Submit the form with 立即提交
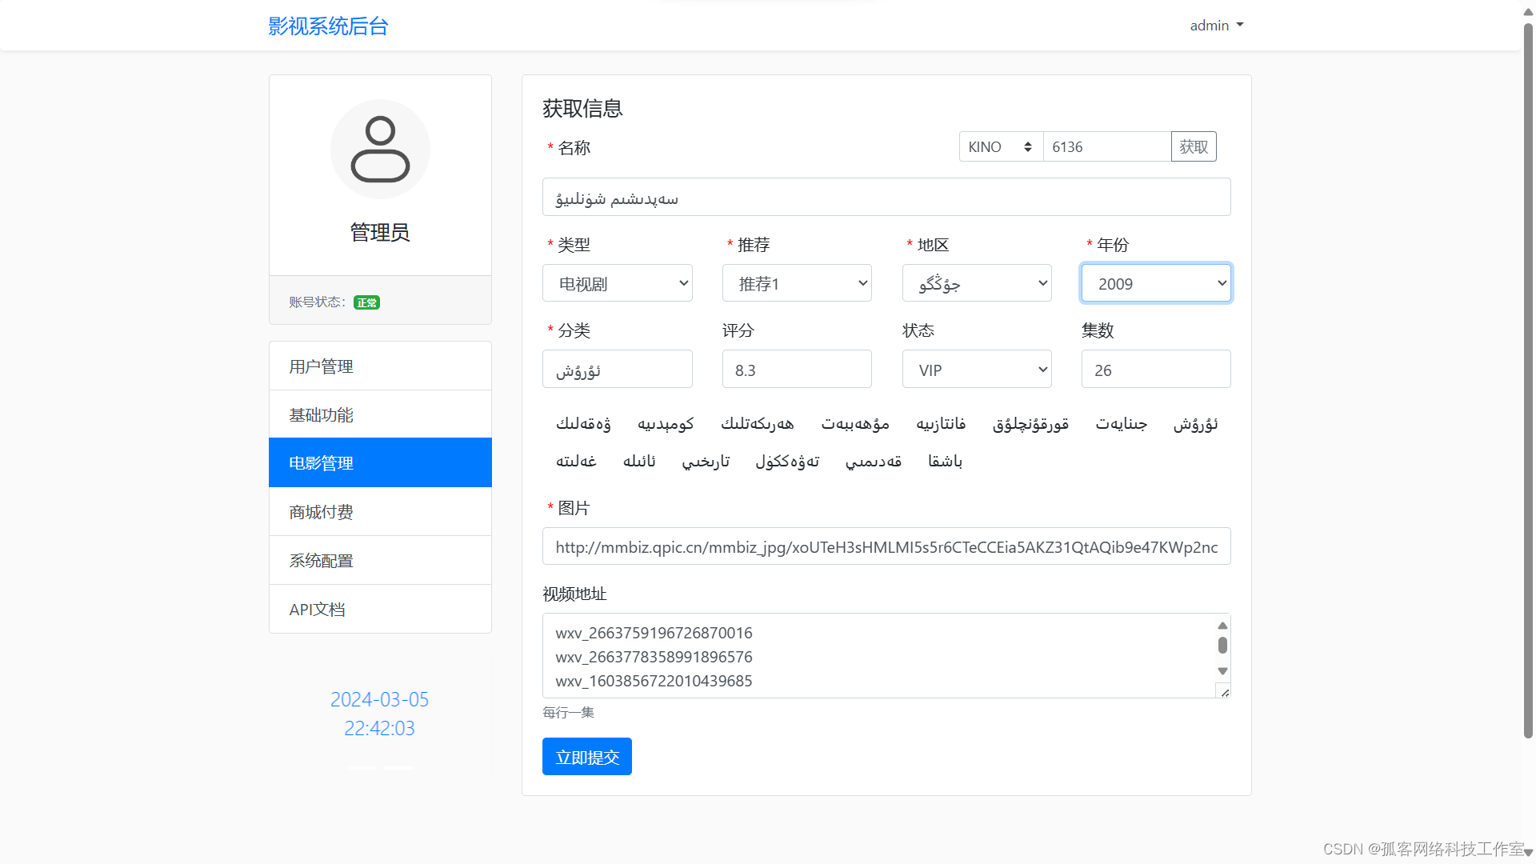This screenshot has height=864, width=1536. 587,757
